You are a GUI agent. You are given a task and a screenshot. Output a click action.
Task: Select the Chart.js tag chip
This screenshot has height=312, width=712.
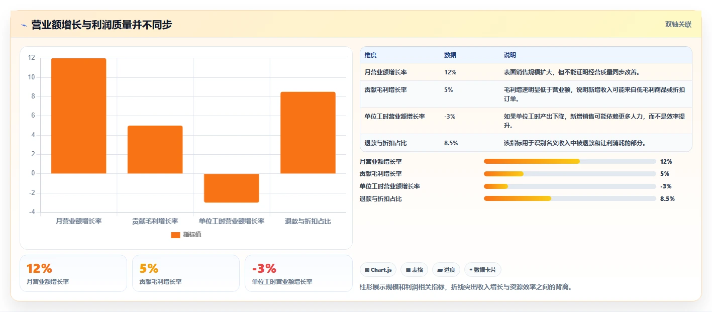378,270
